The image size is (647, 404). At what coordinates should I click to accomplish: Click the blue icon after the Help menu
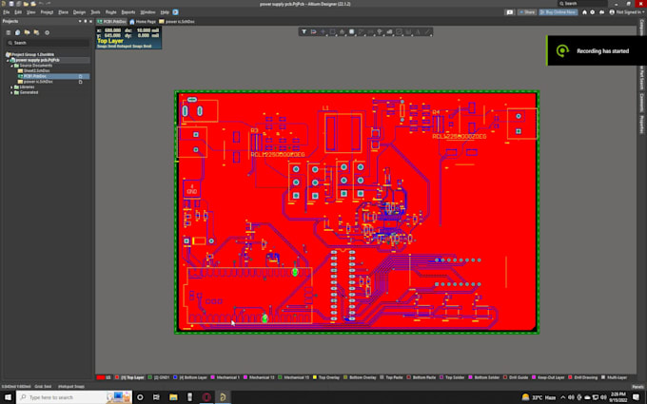175,12
